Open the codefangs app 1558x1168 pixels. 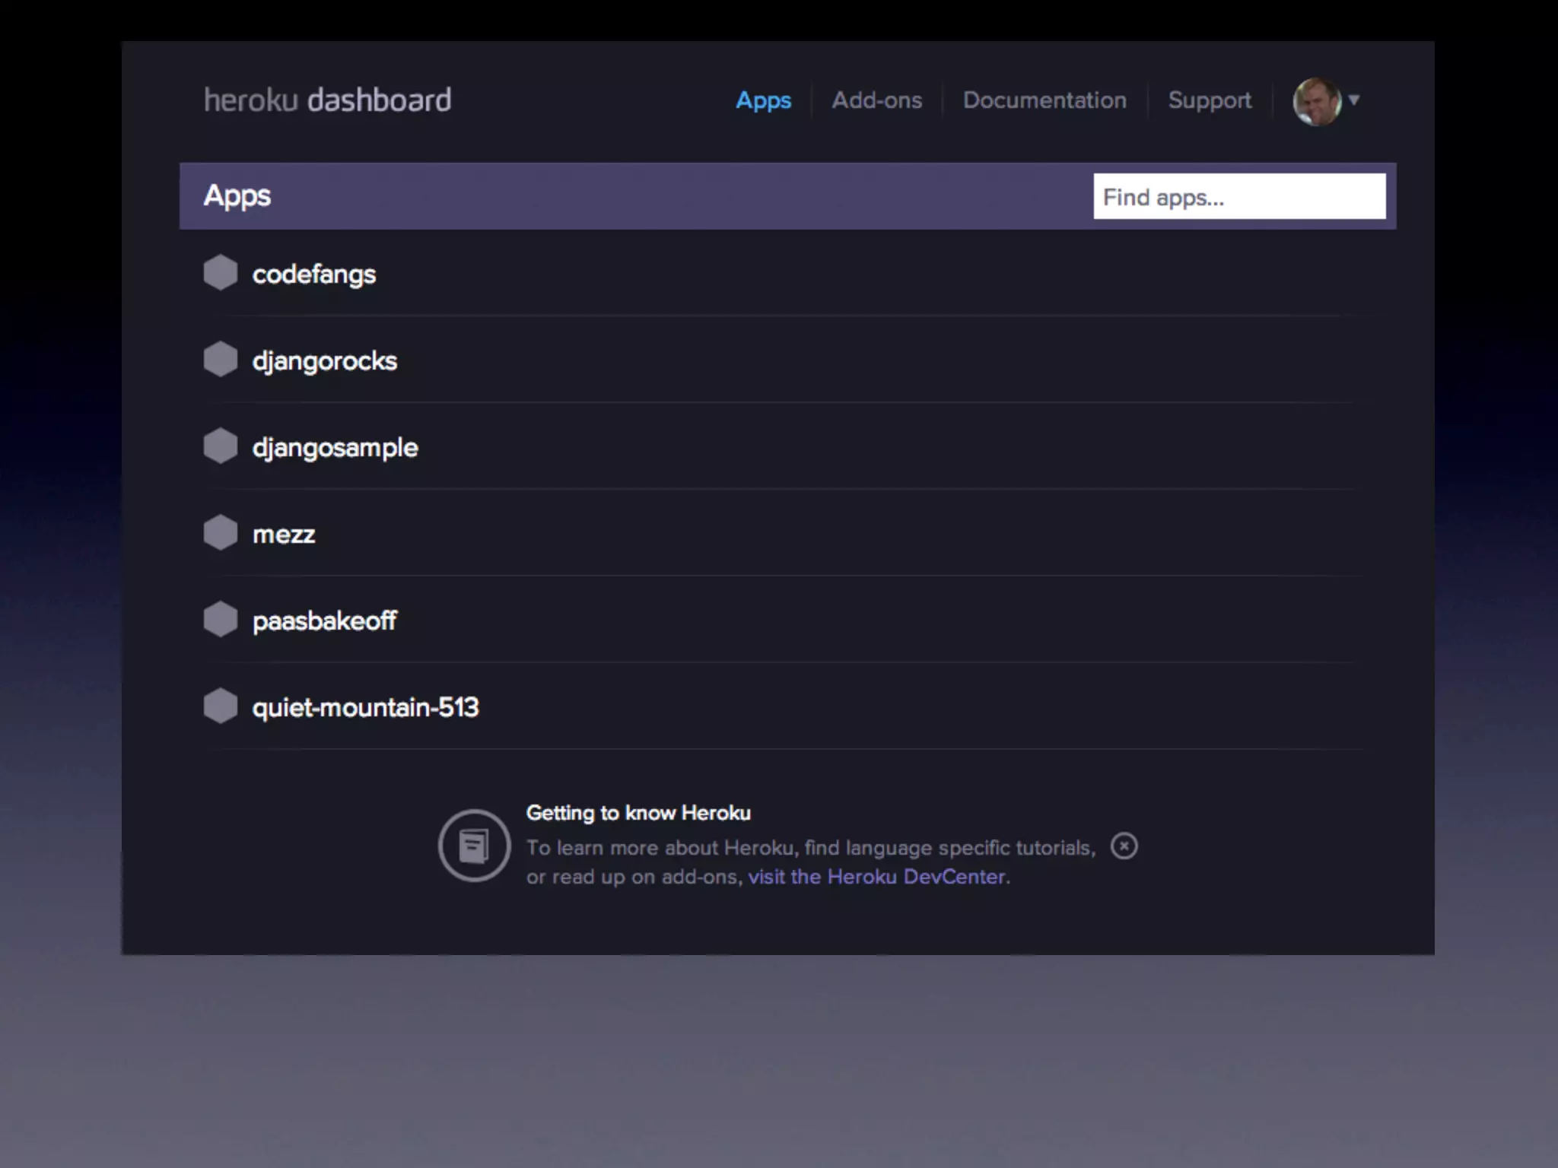click(x=314, y=274)
